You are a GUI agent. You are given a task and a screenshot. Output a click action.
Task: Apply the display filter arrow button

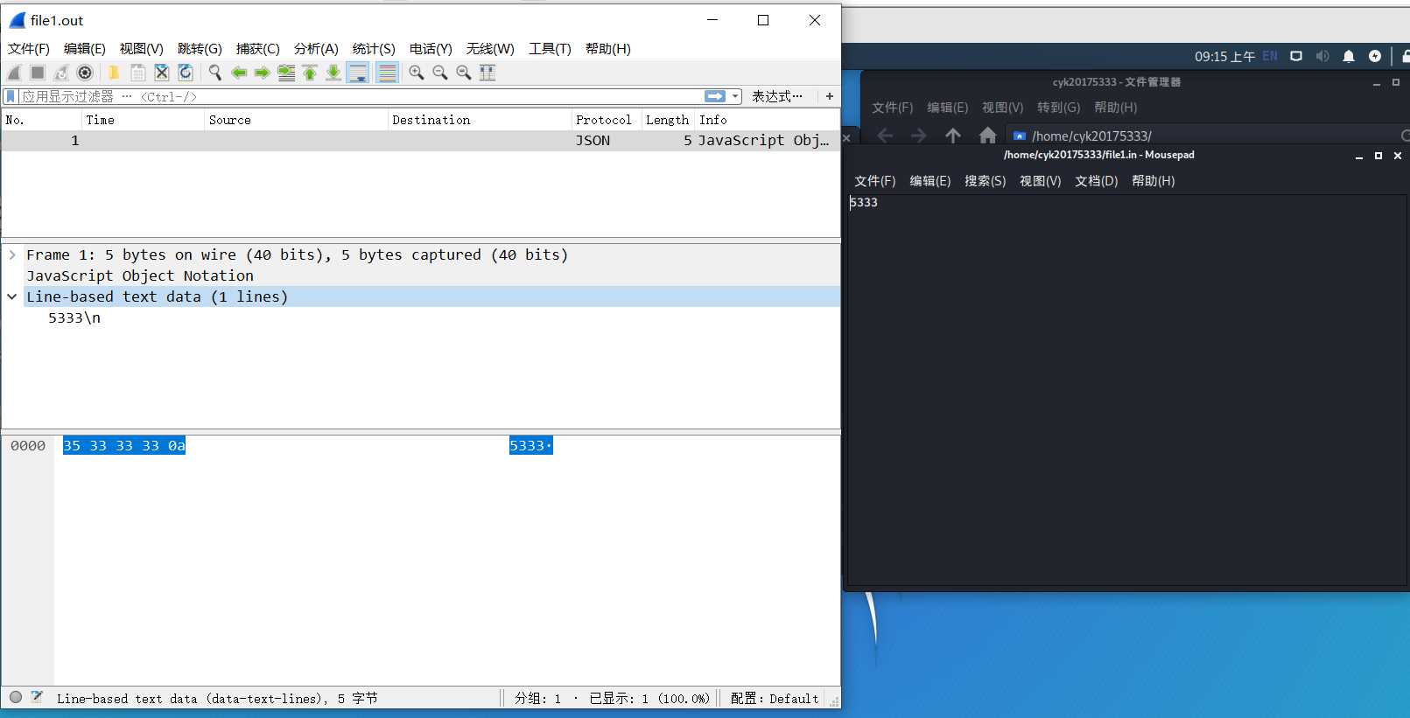715,96
